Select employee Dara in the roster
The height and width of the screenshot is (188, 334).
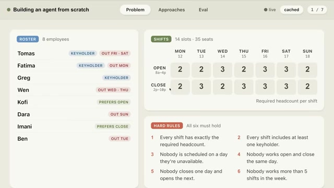(x=23, y=114)
